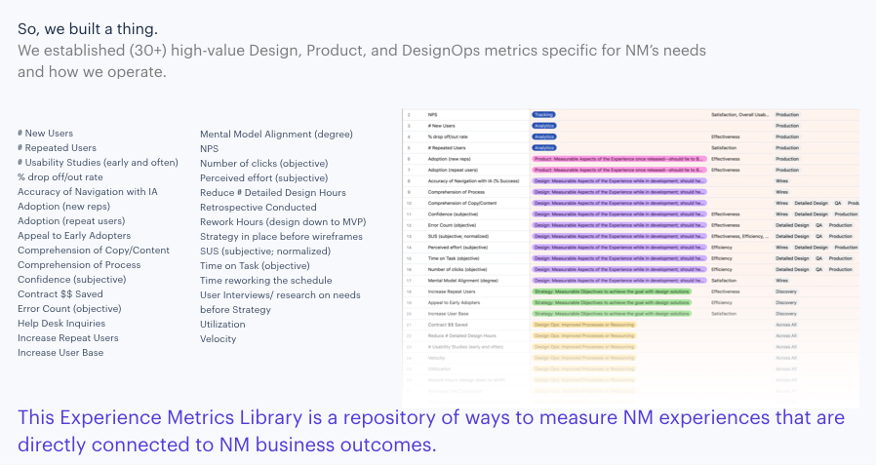The image size is (876, 465).
Task: Click the Production tag in the NPS row
Action: (786, 115)
